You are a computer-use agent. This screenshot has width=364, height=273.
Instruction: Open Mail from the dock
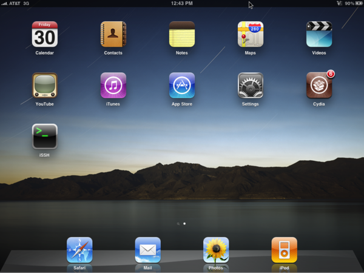coord(147,250)
